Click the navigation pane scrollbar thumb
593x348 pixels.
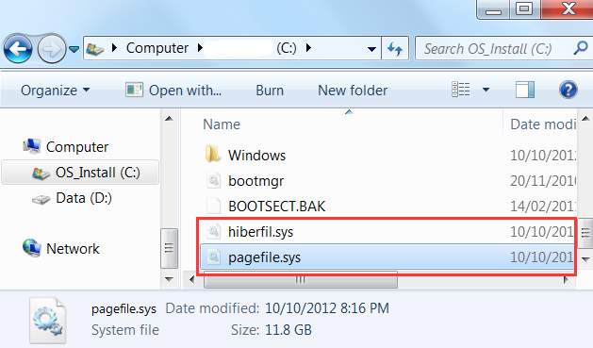[x=169, y=249]
